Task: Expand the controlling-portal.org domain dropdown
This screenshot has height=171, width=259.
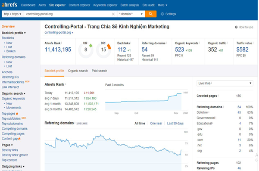Action: tap(59, 32)
